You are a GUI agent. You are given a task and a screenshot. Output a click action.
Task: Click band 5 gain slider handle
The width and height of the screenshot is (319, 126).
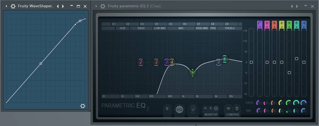(x=289, y=73)
